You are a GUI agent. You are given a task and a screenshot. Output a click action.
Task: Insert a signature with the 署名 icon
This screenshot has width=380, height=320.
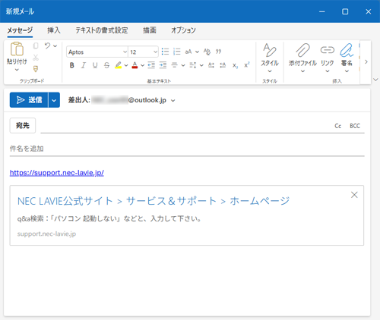[x=347, y=58]
